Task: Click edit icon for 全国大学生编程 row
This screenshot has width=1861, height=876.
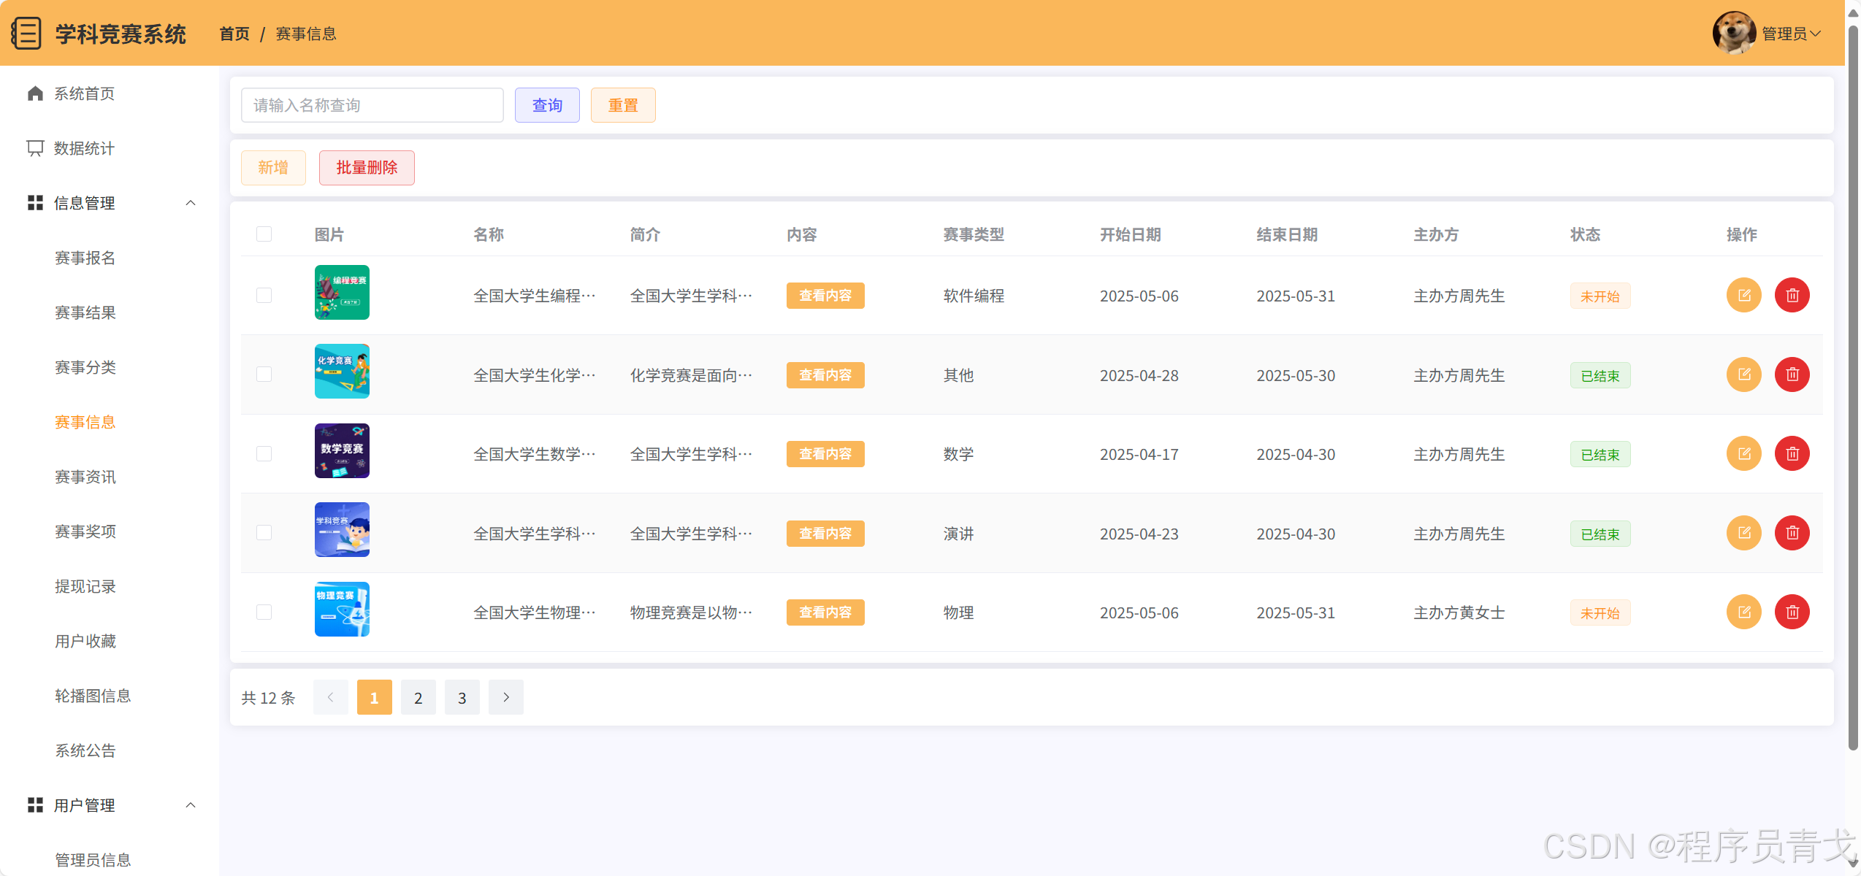Action: tap(1743, 296)
